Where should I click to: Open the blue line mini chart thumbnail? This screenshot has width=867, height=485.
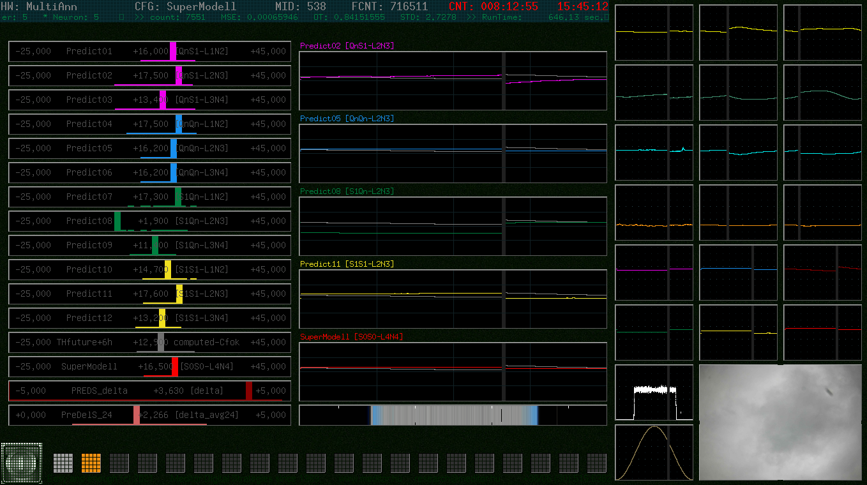(738, 272)
